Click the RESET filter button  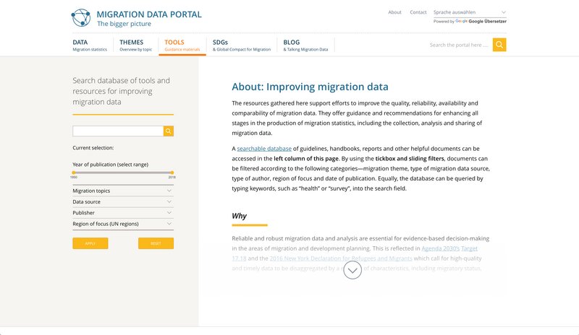[x=156, y=243]
